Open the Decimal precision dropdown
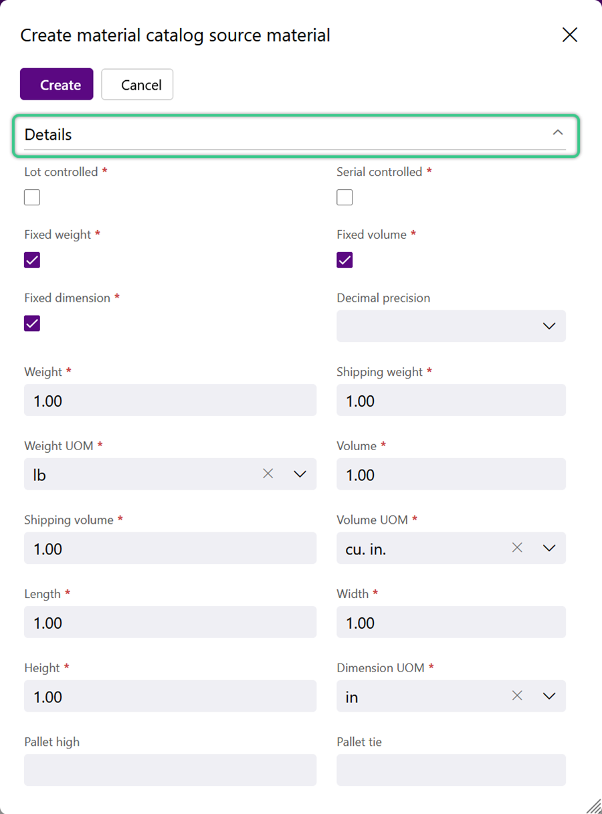602x814 pixels. [451, 326]
